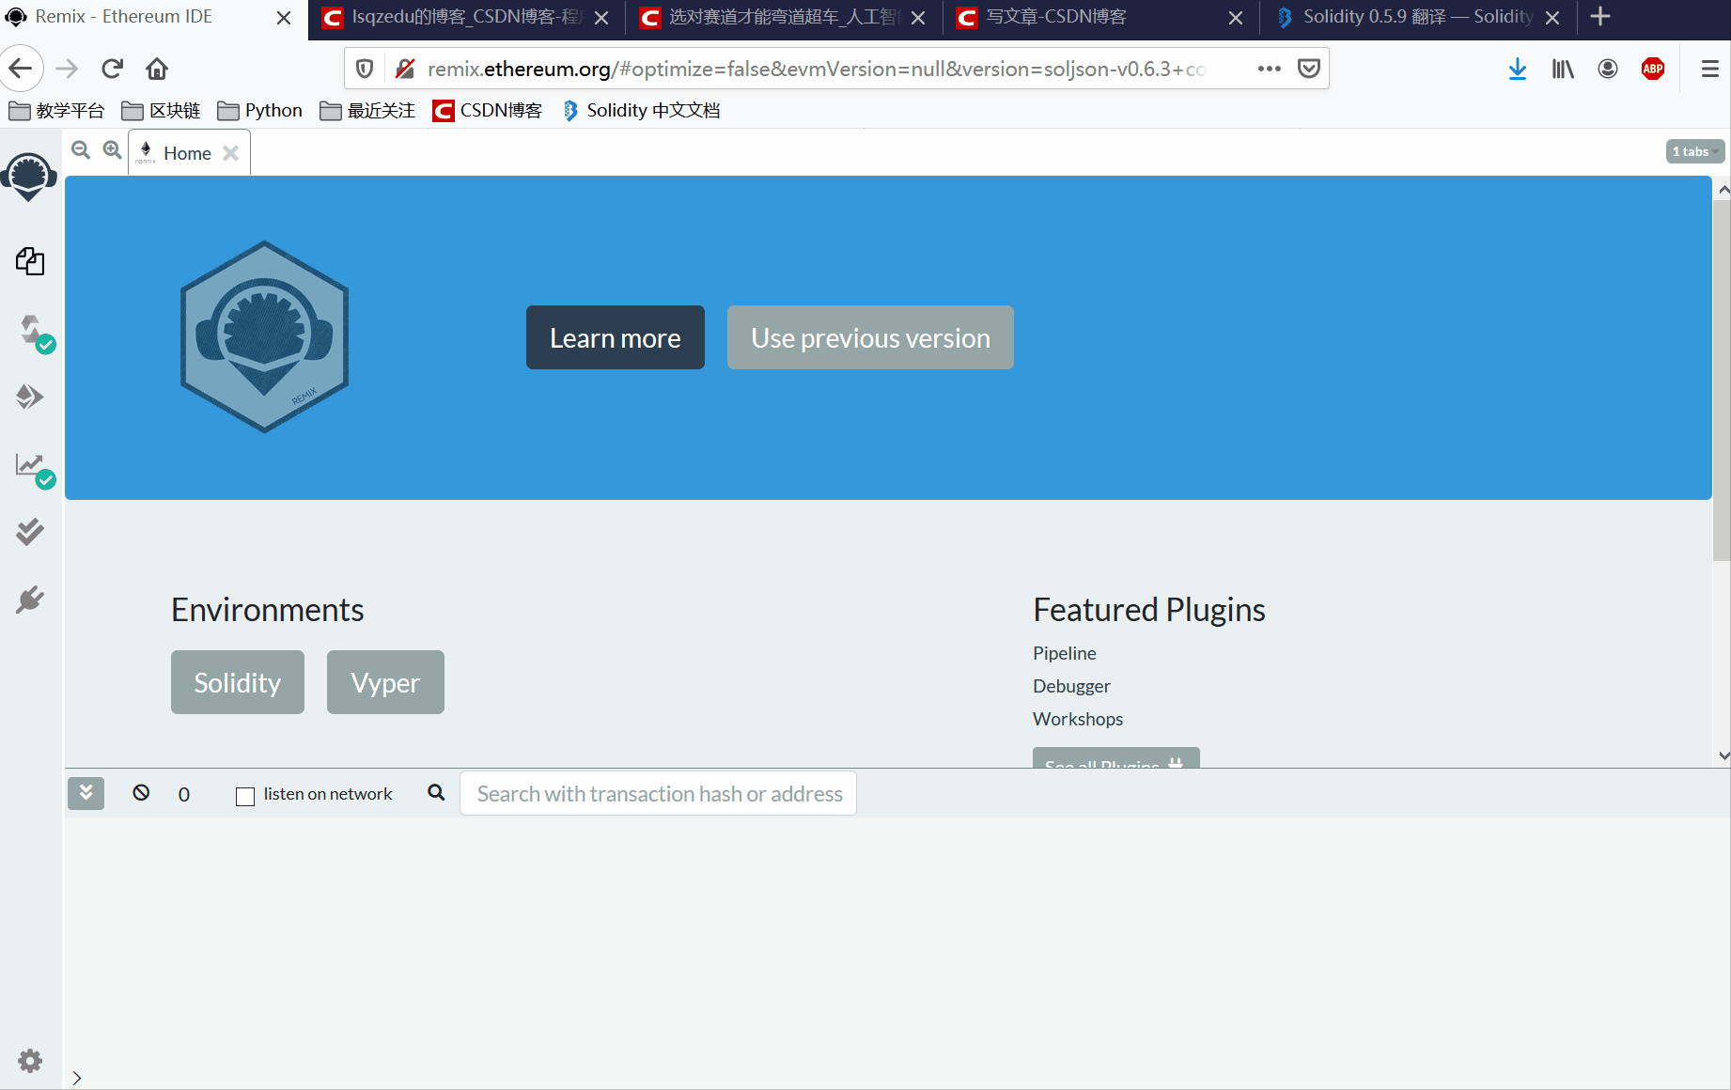
Task: Go forward in browser history
Action: (67, 69)
